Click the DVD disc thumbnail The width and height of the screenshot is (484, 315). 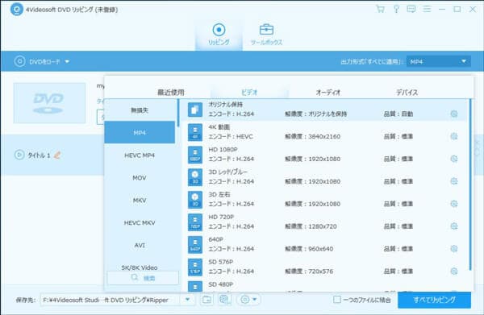coord(49,103)
